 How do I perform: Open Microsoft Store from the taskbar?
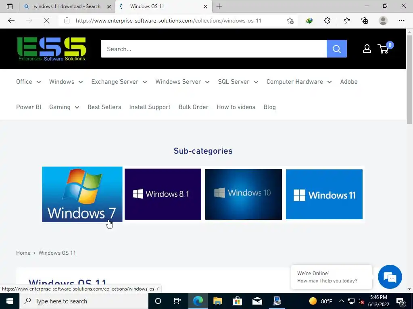(237, 301)
